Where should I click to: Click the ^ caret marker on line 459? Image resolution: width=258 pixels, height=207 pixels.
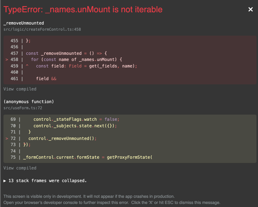pos(27,66)
